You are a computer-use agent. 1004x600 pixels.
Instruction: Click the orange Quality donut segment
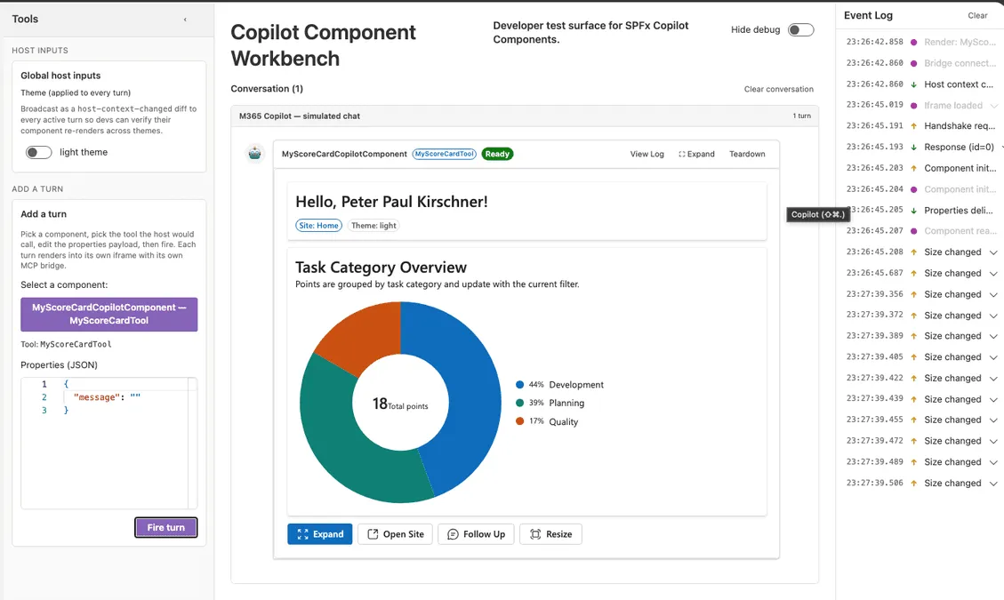366,336
